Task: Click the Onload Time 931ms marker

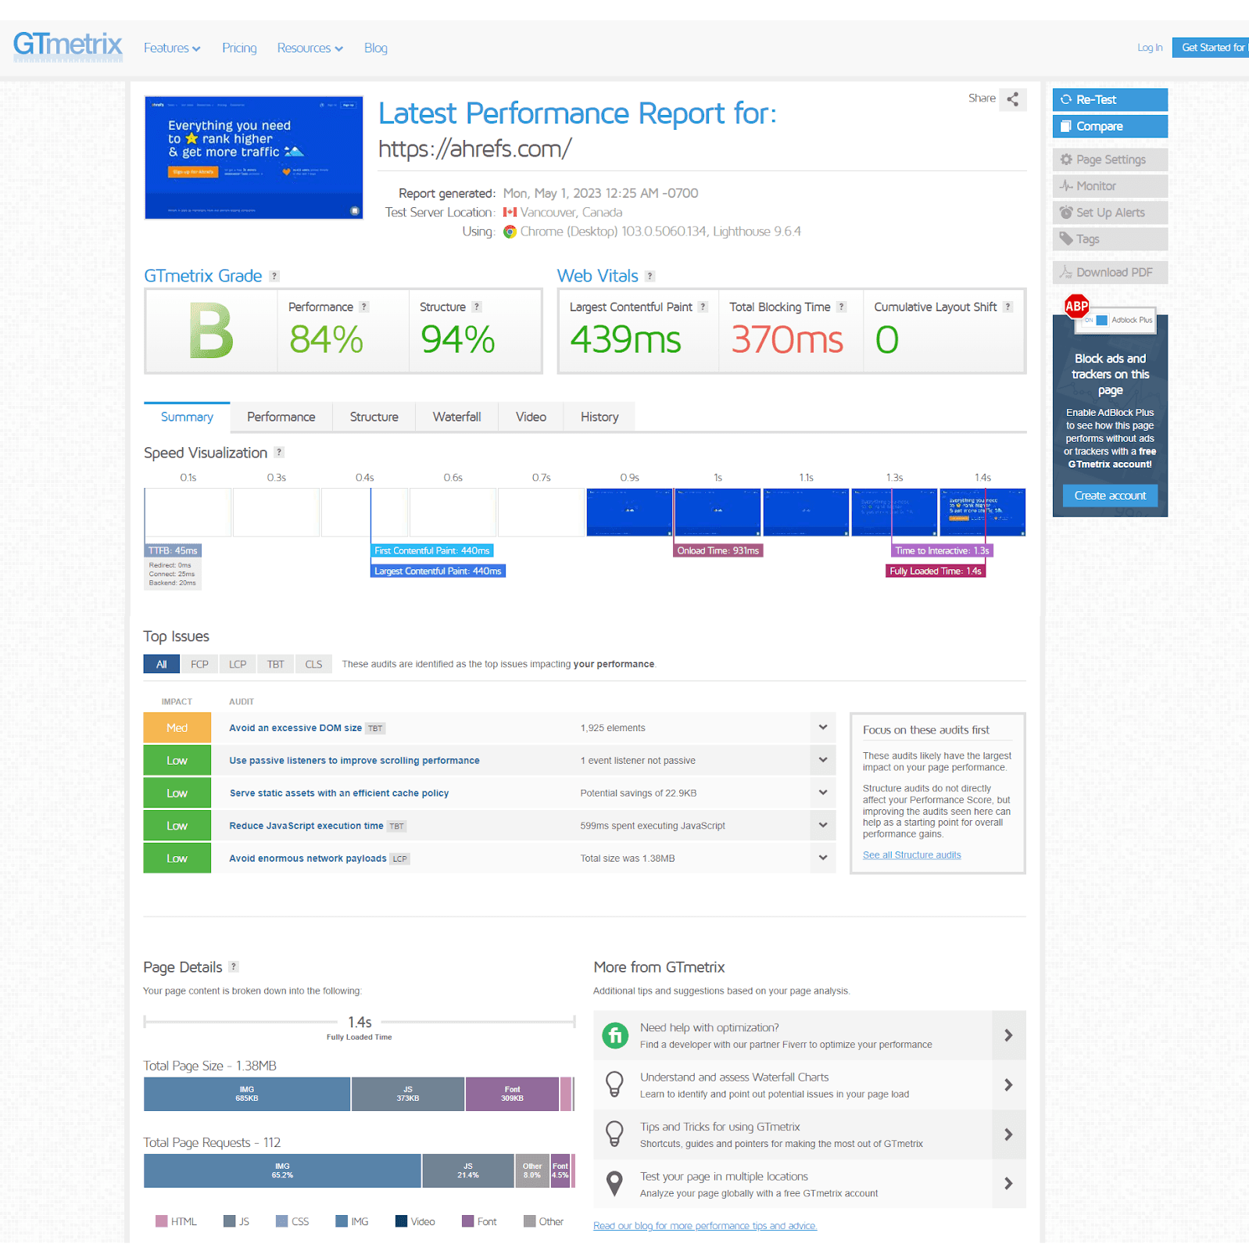Action: pos(718,550)
